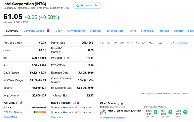
Task: Switch chart range to YTD
Action: tap(130, 43)
